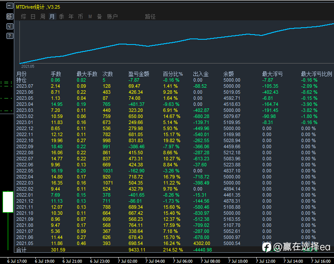Click the 盈亏金额 column header
334x264 pixels.
click(139, 74)
